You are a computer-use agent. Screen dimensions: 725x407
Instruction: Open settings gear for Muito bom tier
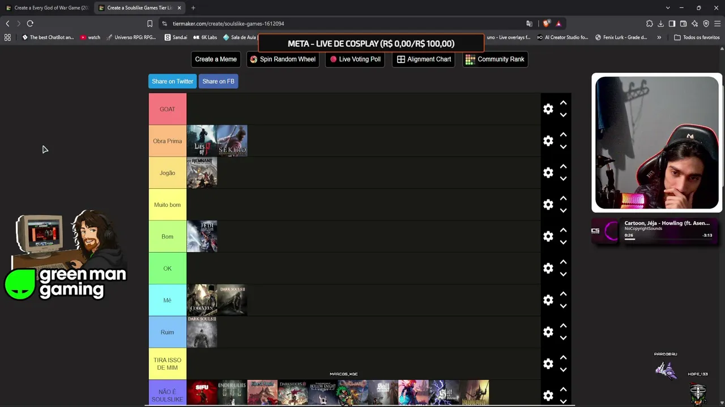pos(548,205)
